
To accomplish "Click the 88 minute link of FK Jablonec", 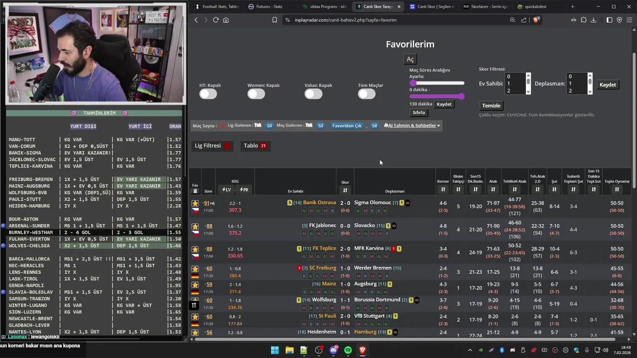I will click(209, 226).
